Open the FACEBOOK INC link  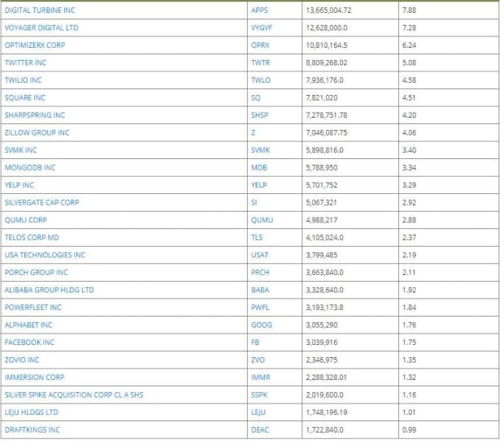tap(29, 343)
